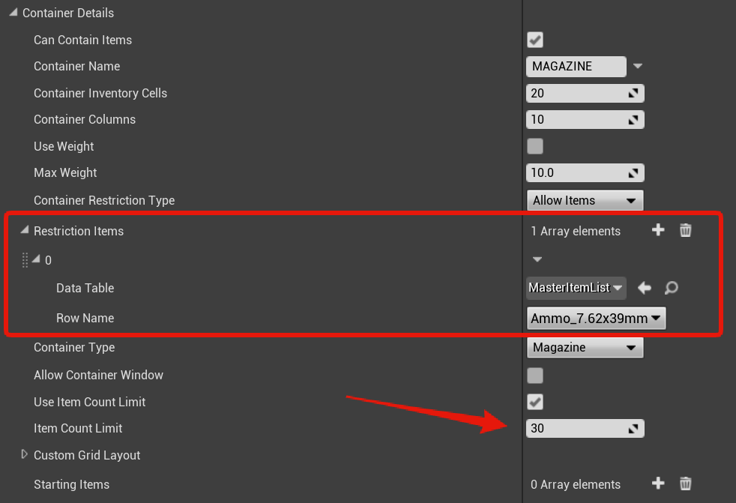
Task: Empty the Starting Items array
Action: click(x=685, y=484)
